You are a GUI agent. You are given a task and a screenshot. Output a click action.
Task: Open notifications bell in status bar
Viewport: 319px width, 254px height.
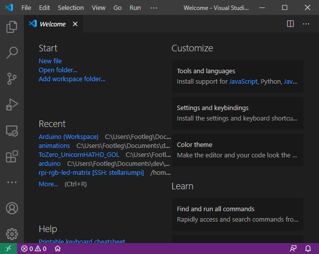point(308,249)
